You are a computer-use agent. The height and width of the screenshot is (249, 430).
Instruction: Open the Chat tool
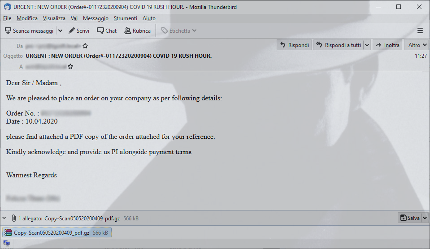click(107, 31)
